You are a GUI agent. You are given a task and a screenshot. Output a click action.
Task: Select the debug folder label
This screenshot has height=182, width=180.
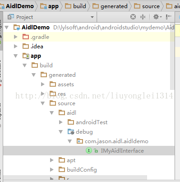(84, 132)
